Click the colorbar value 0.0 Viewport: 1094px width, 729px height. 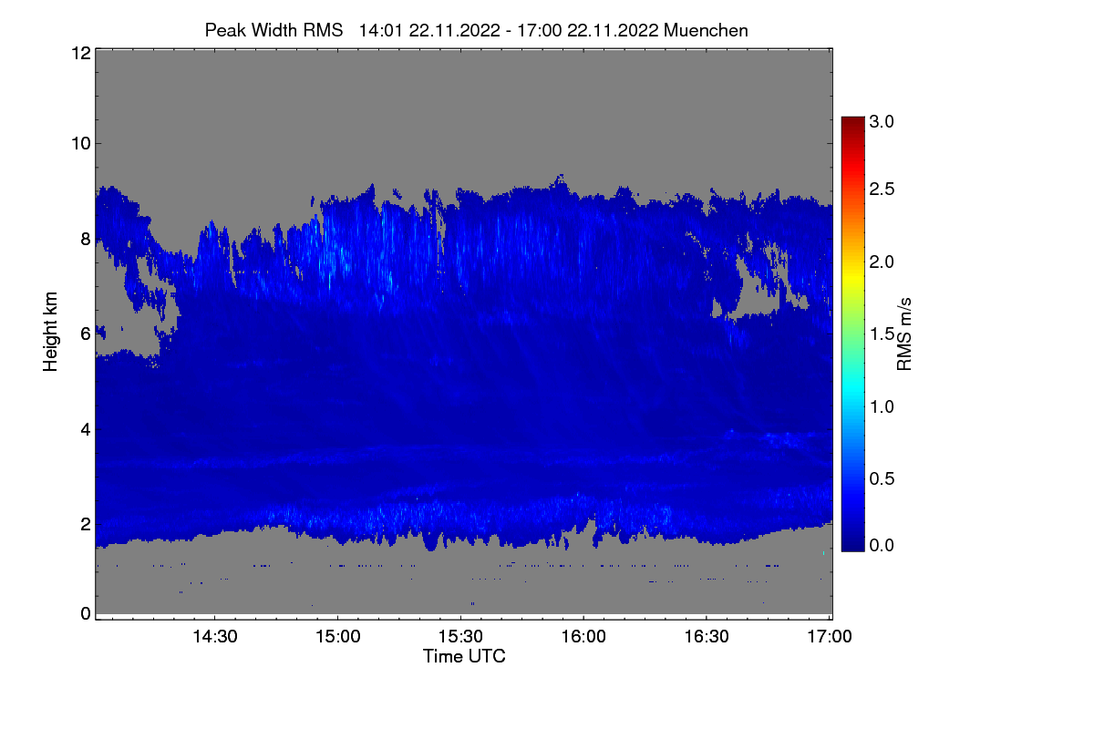point(882,545)
